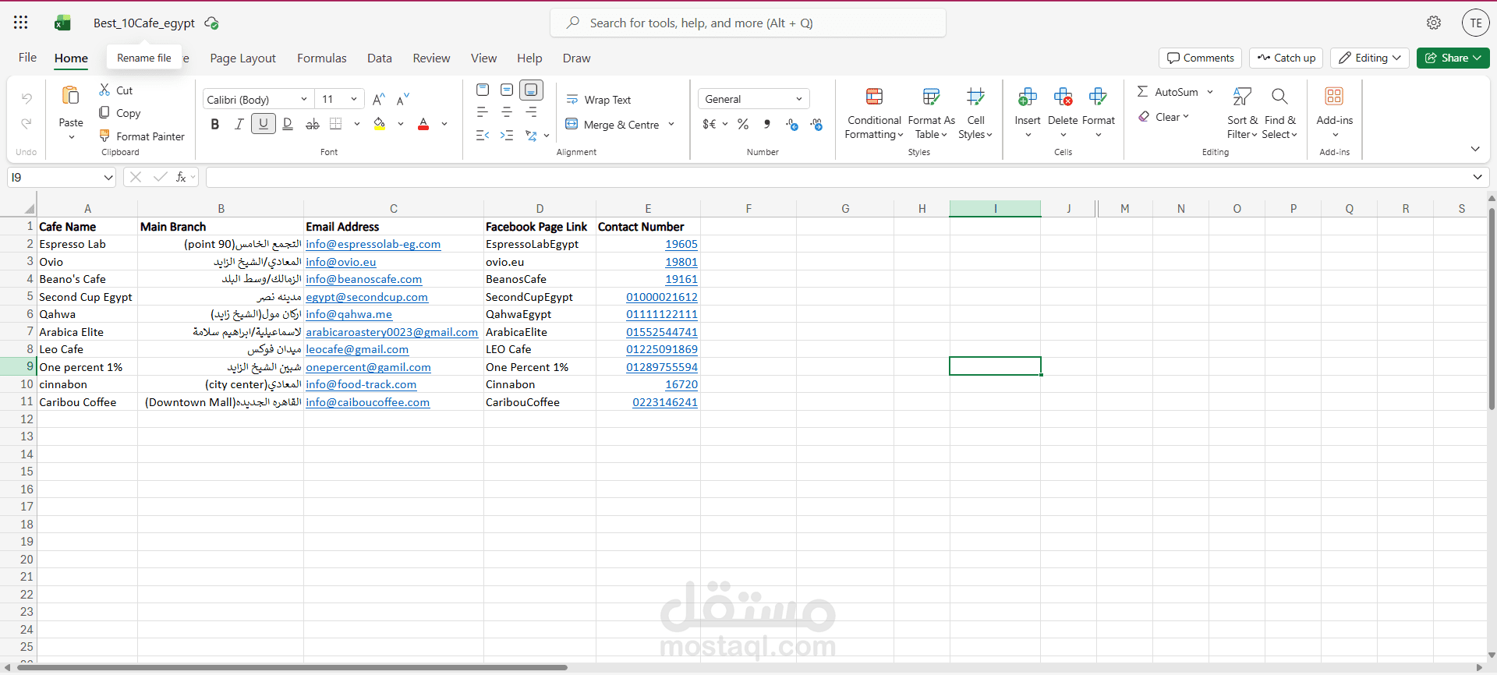Image resolution: width=1497 pixels, height=675 pixels.
Task: Apply the red font colour swatch
Action: (x=423, y=124)
